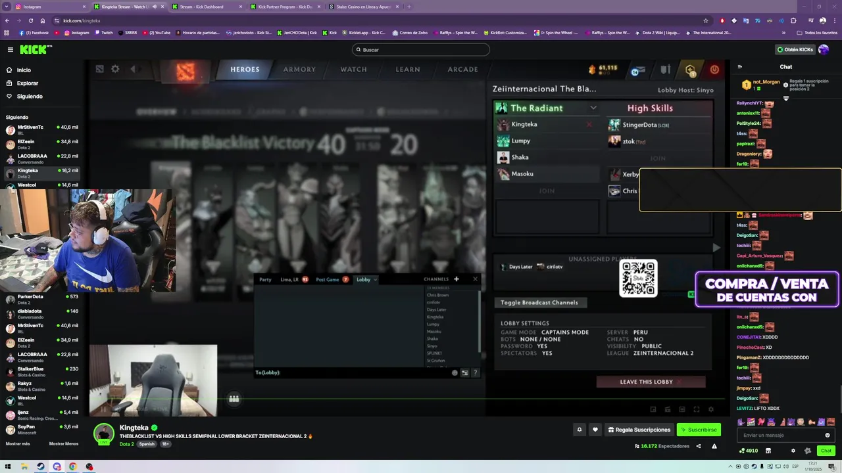Image resolution: width=842 pixels, height=473 pixels.
Task: Open Dota 2 category link under title
Action: pyautogui.click(x=126, y=444)
